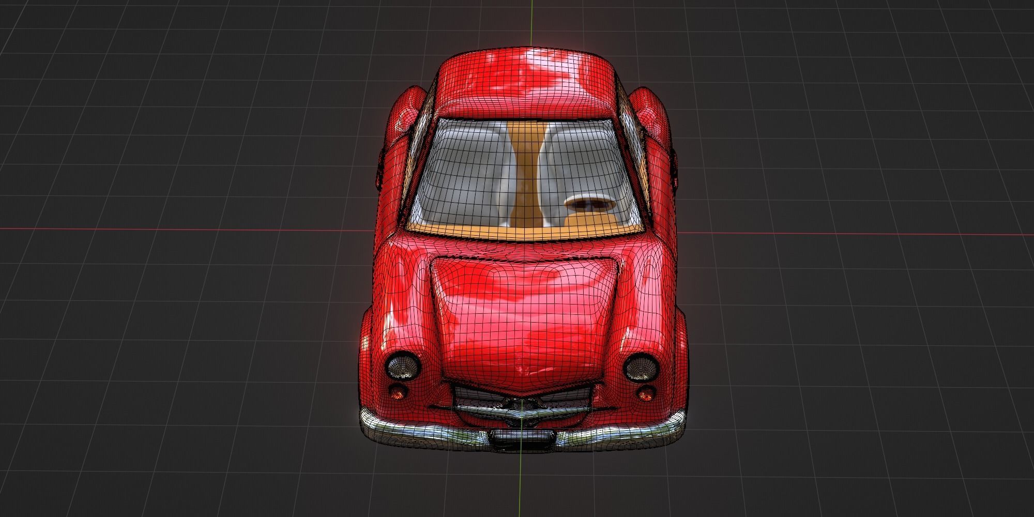Click the small fog light below the passenger-side headlight
Viewport: 1034px width, 517px height.
tap(397, 391)
